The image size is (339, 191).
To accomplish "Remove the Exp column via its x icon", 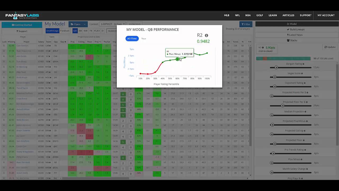I will click(x=65, y=42).
